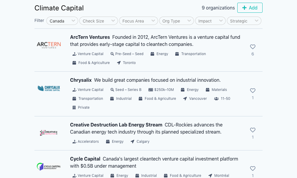
Task: Expand the Check Size filter
Action: (99, 21)
